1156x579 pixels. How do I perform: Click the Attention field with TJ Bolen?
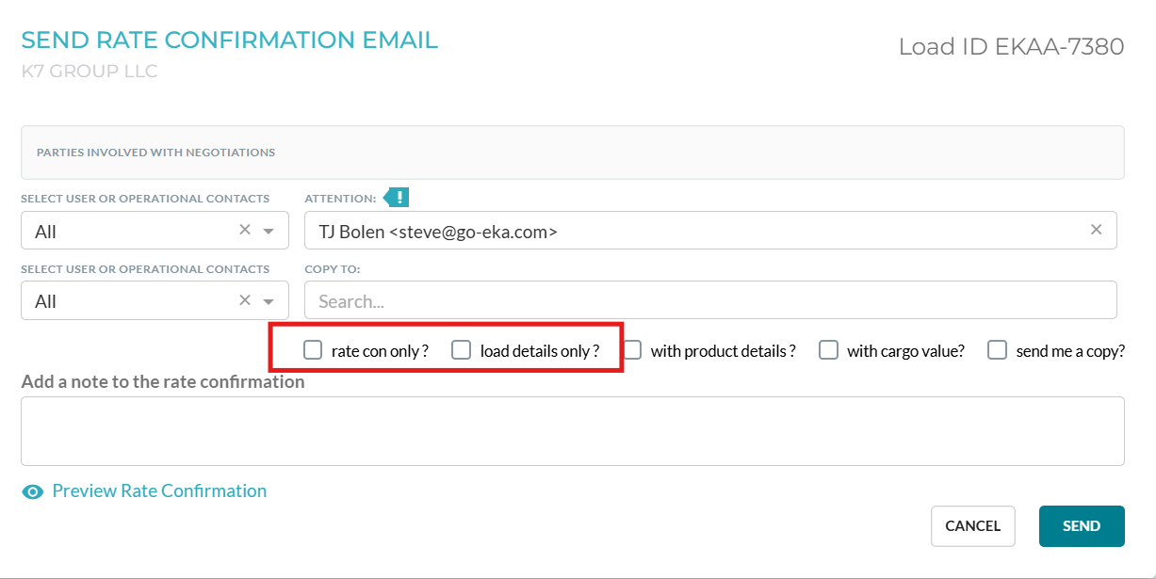[x=710, y=231]
